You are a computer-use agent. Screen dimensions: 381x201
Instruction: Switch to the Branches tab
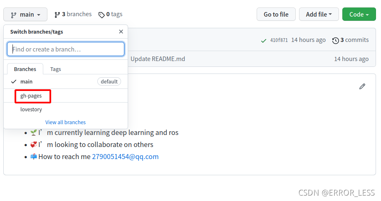(25, 69)
